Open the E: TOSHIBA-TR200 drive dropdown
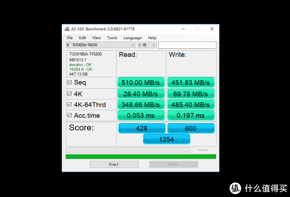Screen dimensions: 290x197 (x=101, y=45)
